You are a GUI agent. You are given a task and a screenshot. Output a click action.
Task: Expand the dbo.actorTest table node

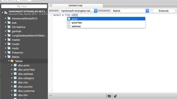pyautogui.click(x=12, y=69)
